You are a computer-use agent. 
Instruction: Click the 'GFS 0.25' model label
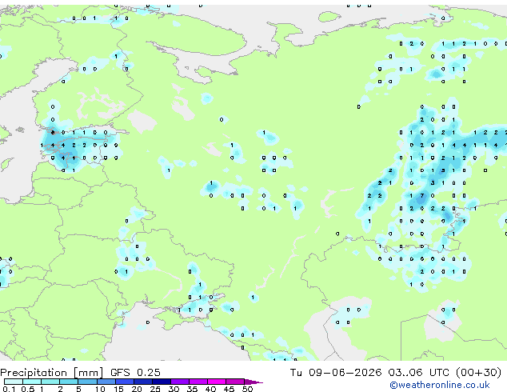click(135, 373)
